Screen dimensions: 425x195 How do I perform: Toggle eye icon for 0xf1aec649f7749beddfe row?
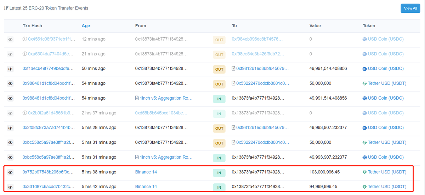(11, 69)
